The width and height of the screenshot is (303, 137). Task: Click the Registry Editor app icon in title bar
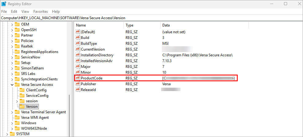pos(3,4)
